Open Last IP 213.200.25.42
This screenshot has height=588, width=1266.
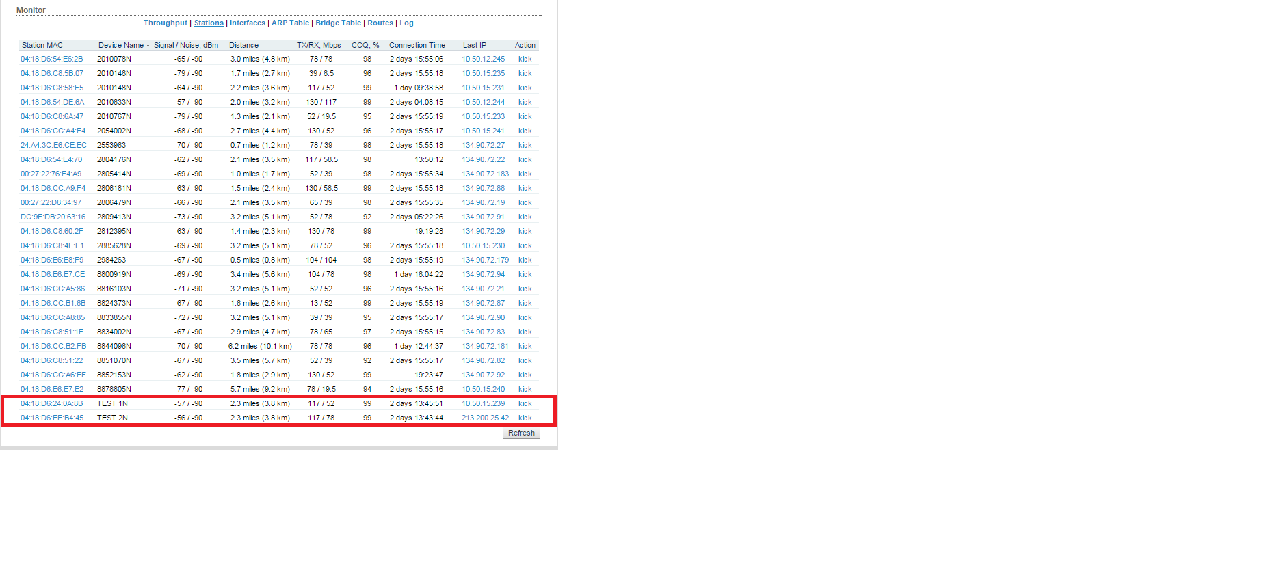click(486, 418)
